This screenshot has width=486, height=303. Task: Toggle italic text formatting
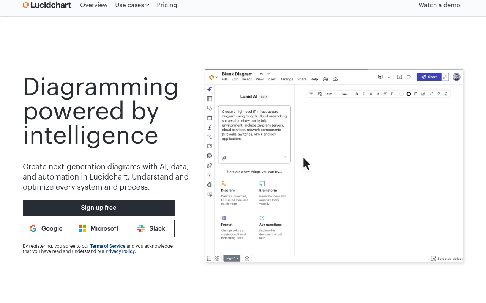pyautogui.click(x=364, y=94)
